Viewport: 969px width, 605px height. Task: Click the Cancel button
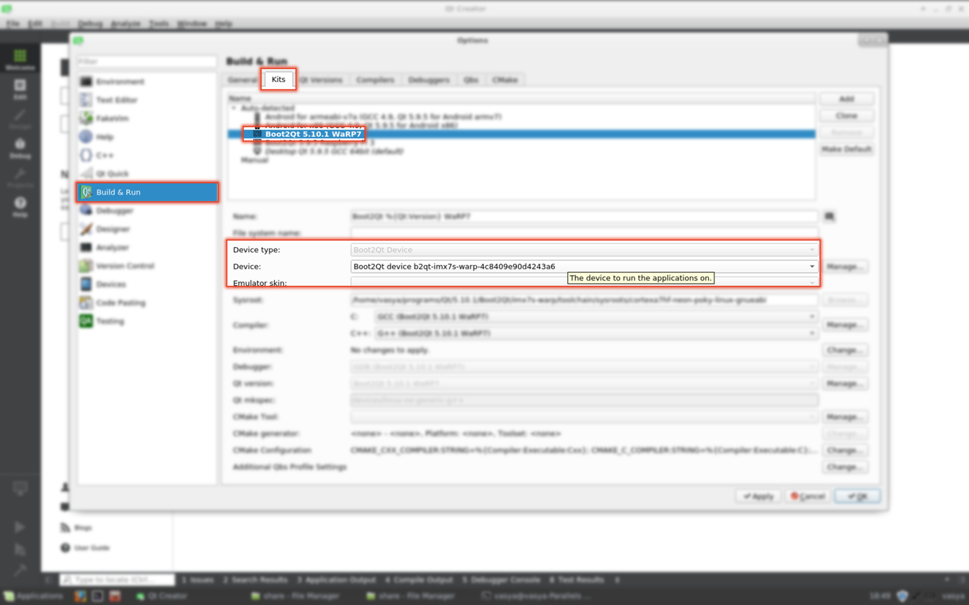(x=807, y=496)
